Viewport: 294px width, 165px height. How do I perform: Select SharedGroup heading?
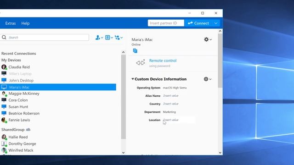coord(13,130)
